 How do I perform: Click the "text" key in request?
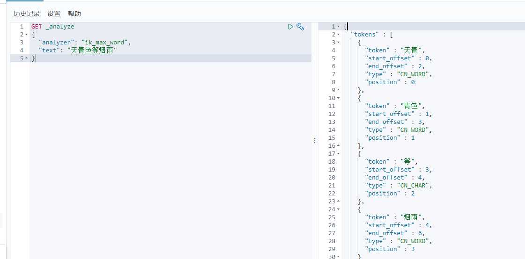click(x=49, y=50)
